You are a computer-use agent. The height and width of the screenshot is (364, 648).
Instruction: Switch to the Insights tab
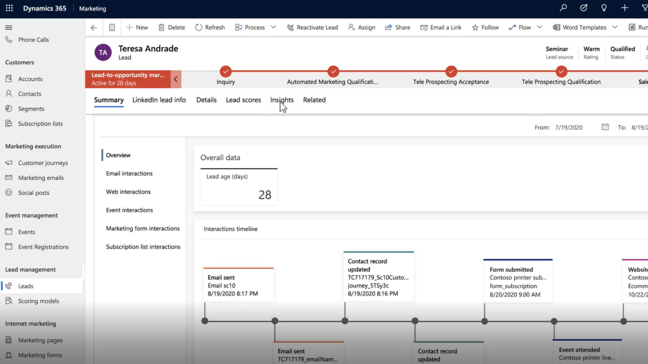(x=282, y=100)
